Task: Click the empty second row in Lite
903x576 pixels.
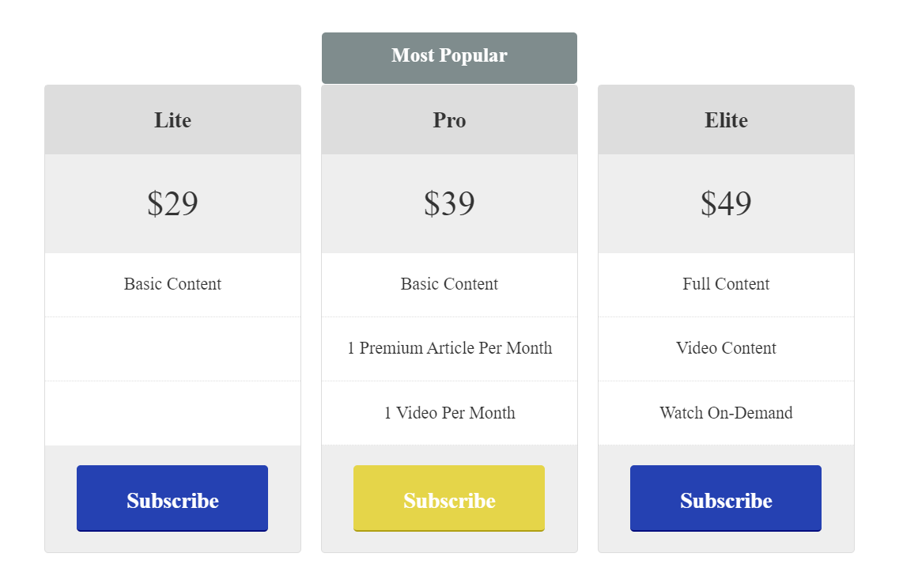Action: pyautogui.click(x=172, y=349)
